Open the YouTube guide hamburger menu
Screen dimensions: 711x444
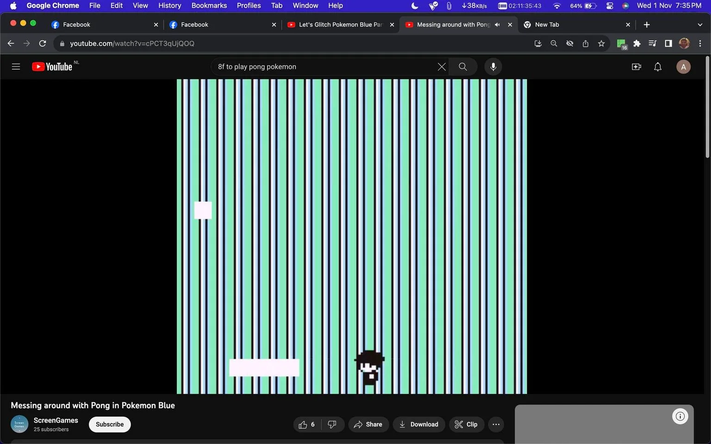(x=16, y=67)
